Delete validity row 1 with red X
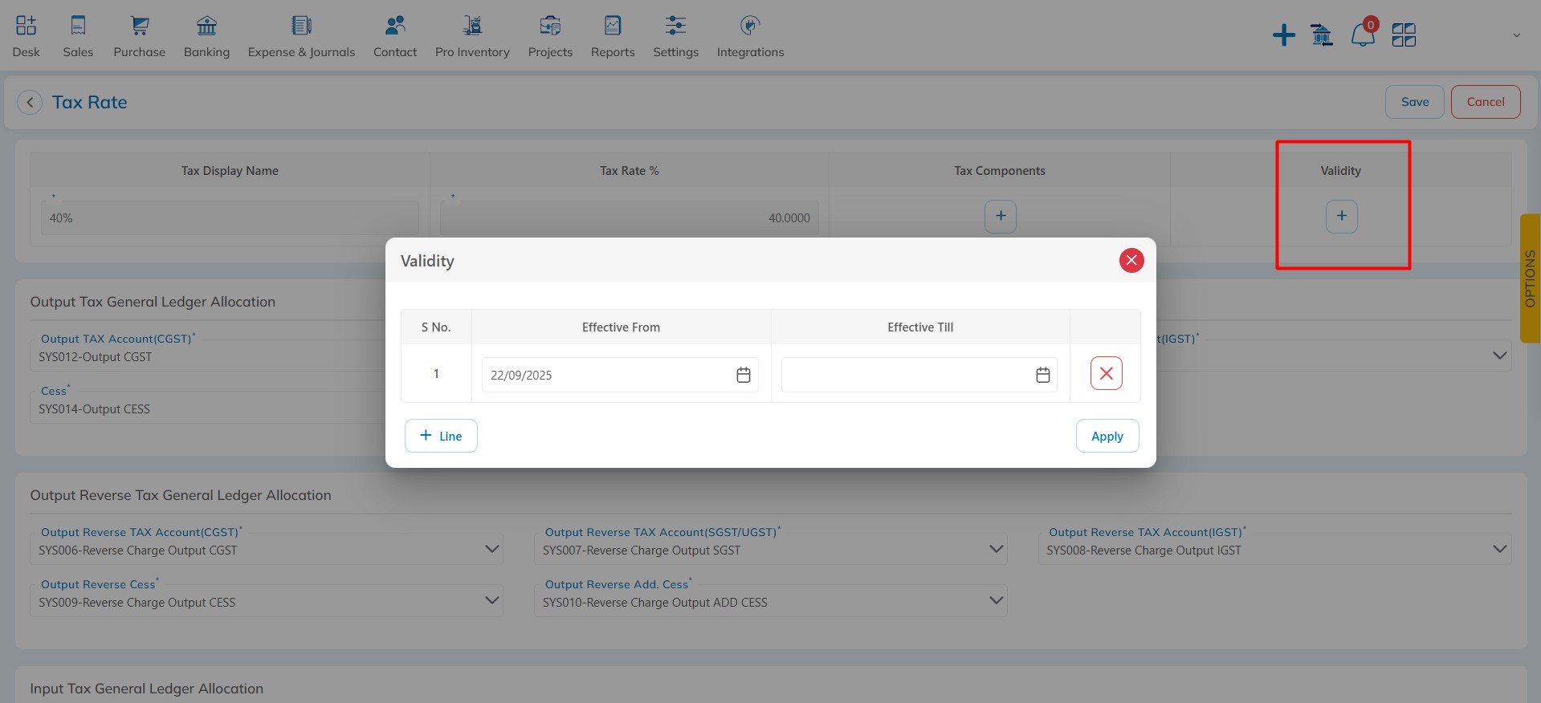1541x703 pixels. [x=1106, y=373]
